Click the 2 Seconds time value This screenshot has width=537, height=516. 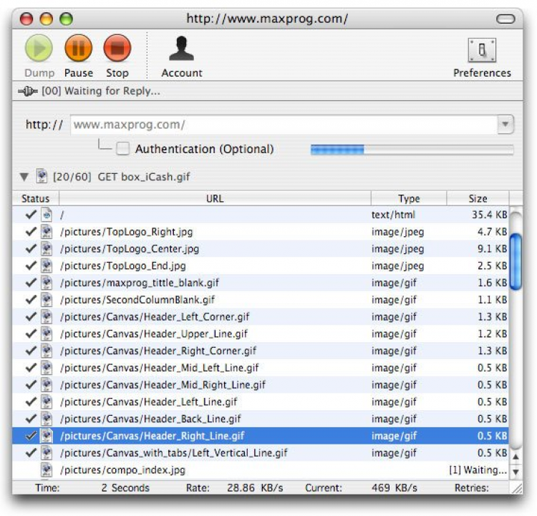[125, 487]
